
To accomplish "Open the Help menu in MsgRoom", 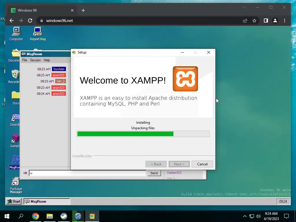I will coord(47,60).
